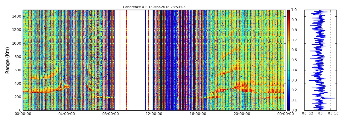This screenshot has height=121, width=344.
Task: Click the profile plot 0.8 tick label
Action: 330,114
